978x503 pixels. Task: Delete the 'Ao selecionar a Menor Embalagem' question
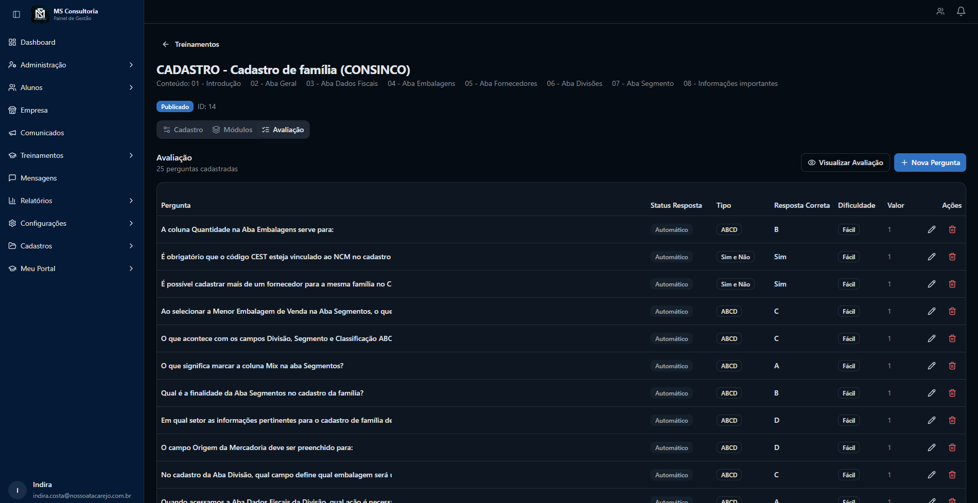point(952,311)
